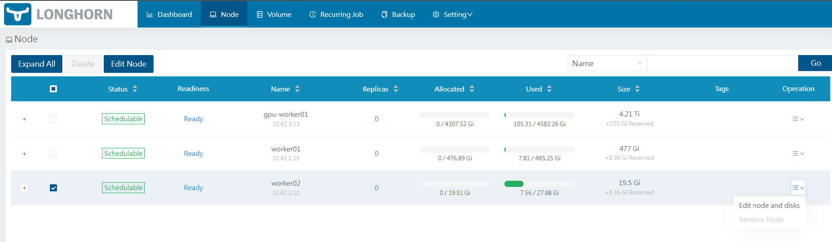Click the gpu-worker01 node name

click(286, 114)
